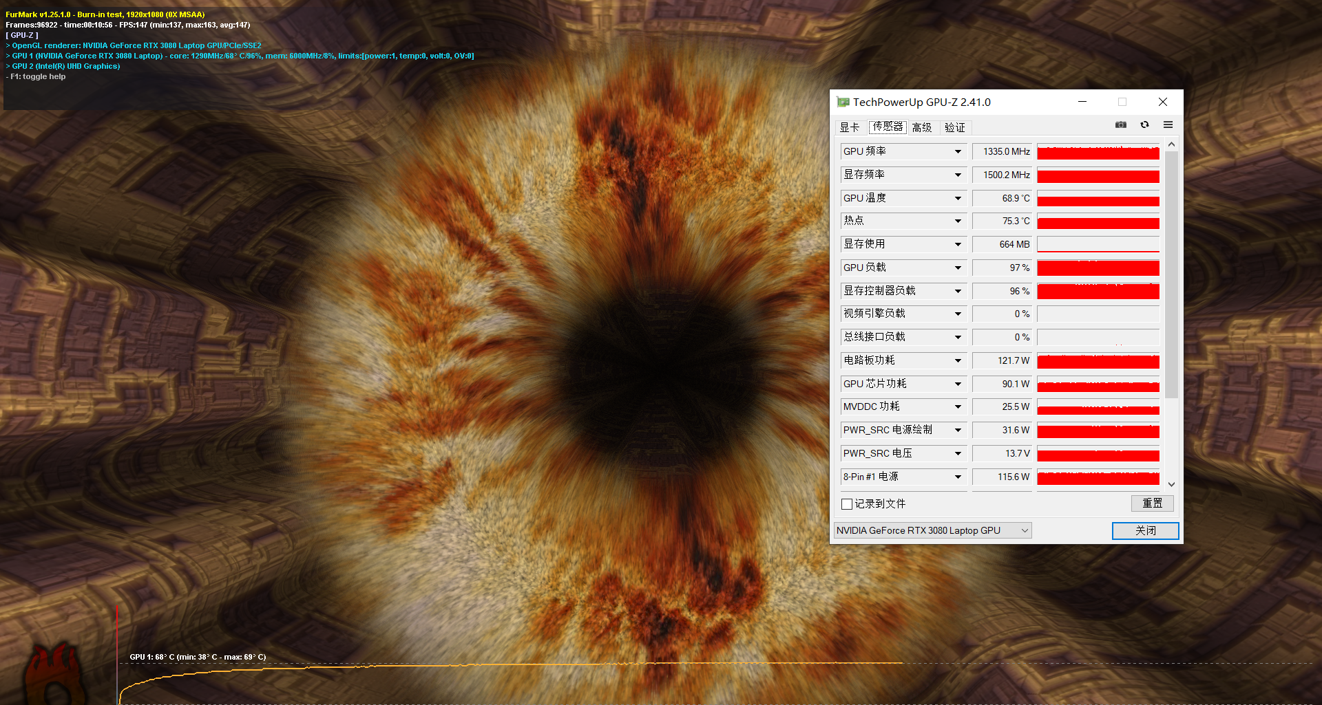Open the 视频引擎负载 sensor dropdown

click(958, 314)
